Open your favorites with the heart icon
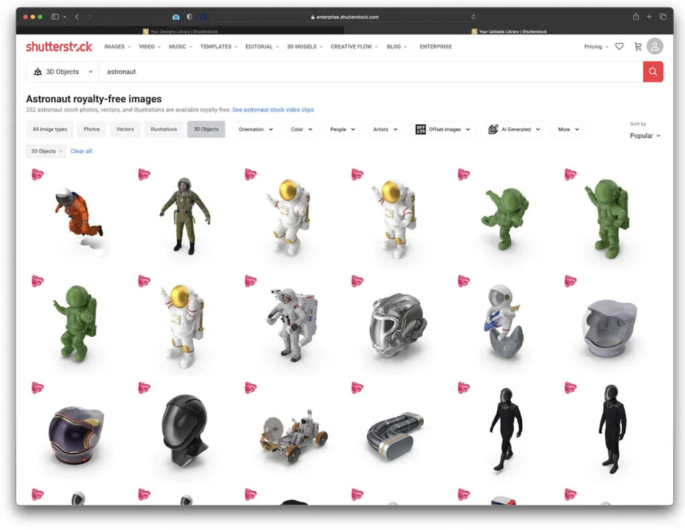Viewport: 685px width, 530px height. pos(619,46)
